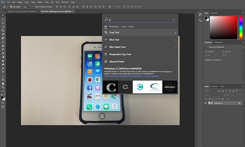Select the Zoom tool
This screenshot has width=245, height=147.
(x=3, y=87)
